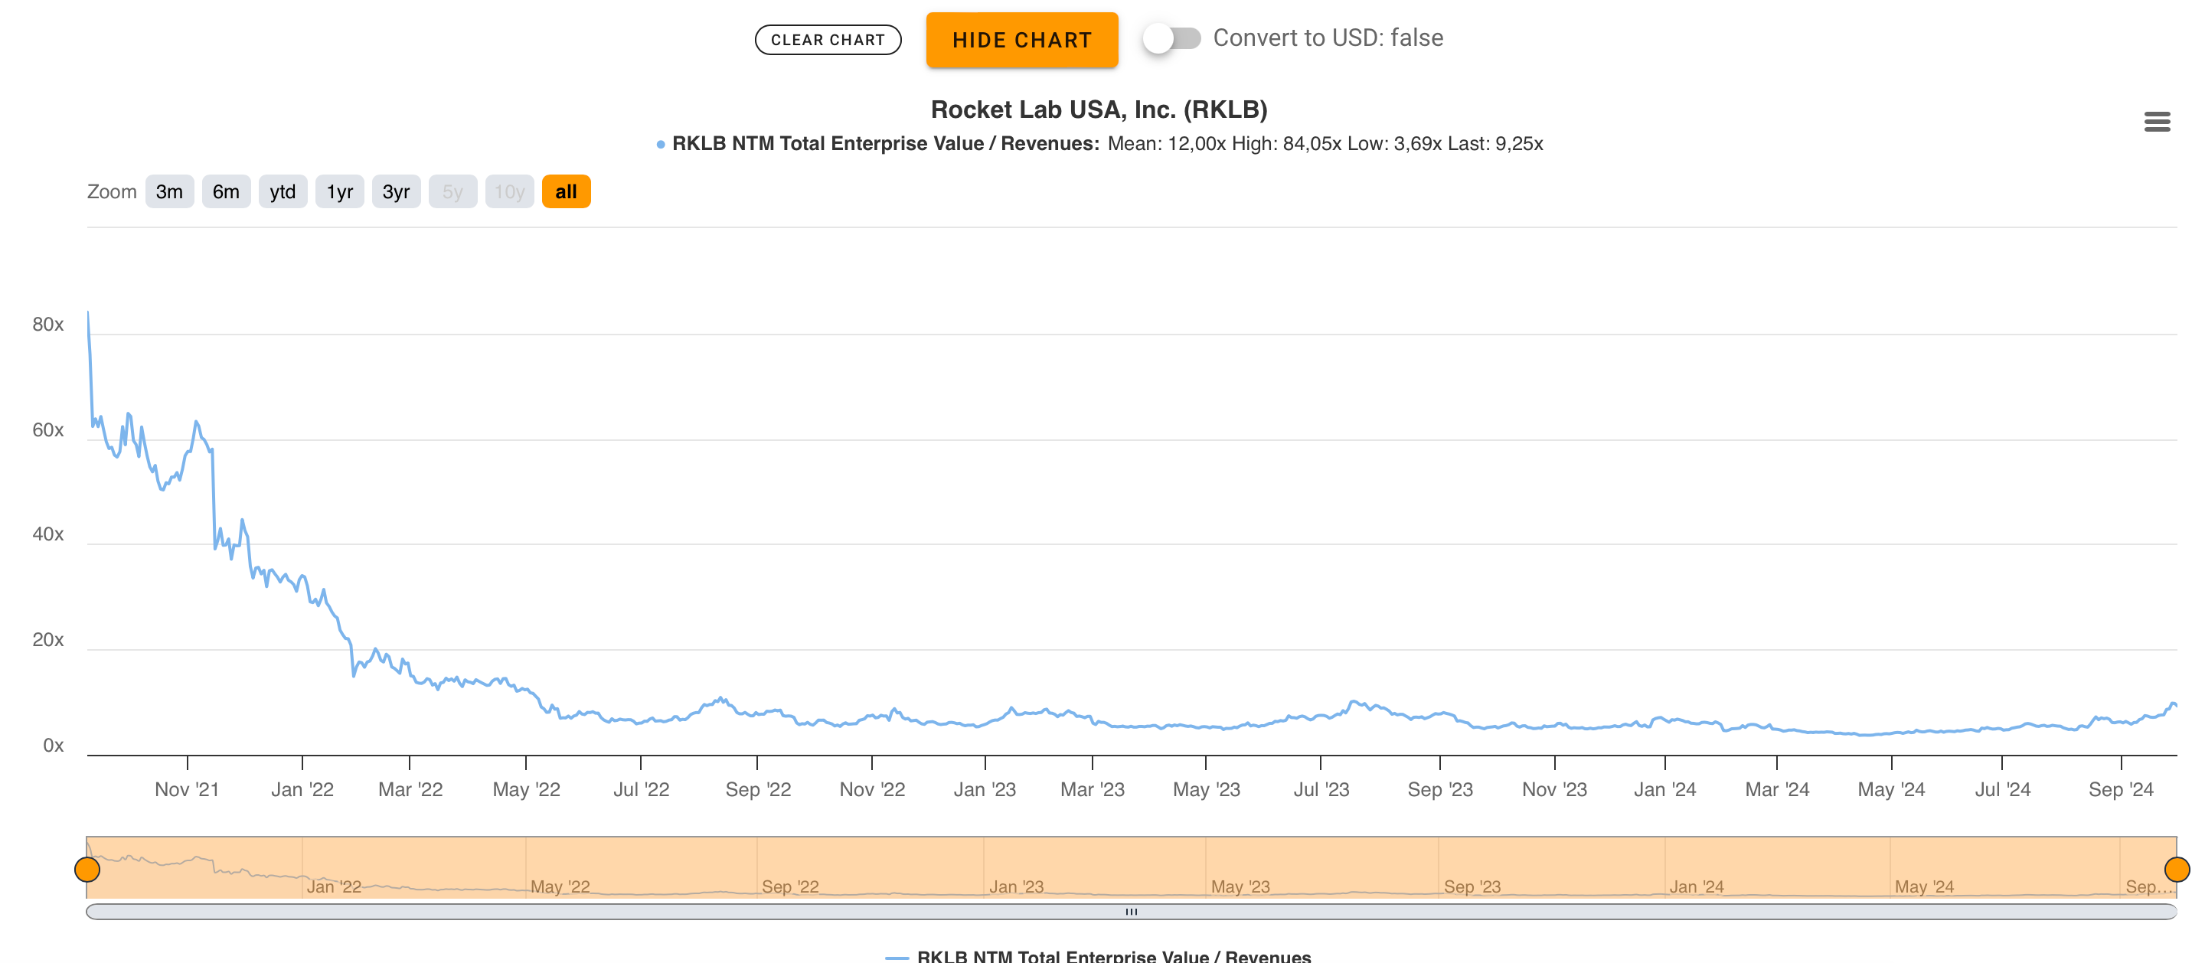Toggle the Convert to USD switch
Image resolution: width=2205 pixels, height=963 pixels.
click(x=1172, y=38)
